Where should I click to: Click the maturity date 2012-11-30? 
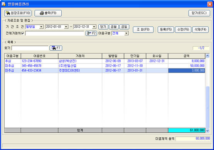pyautogui.click(x=135, y=66)
